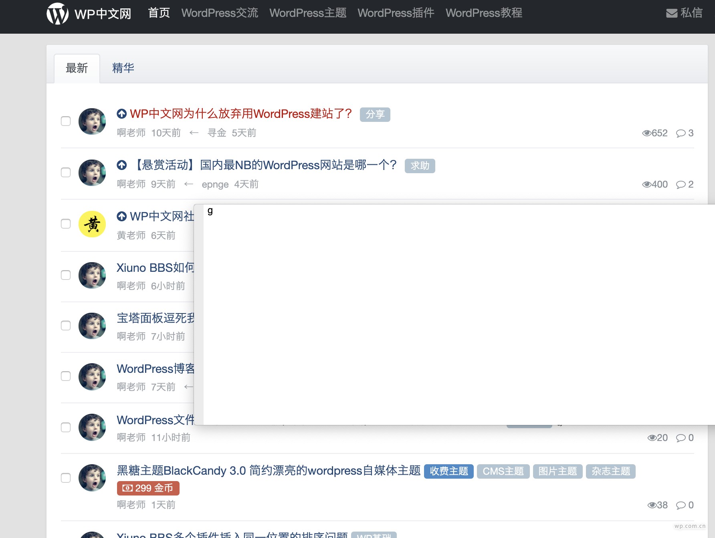
Task: Tick checkbox for 宝塔面板 post
Action: pos(66,326)
